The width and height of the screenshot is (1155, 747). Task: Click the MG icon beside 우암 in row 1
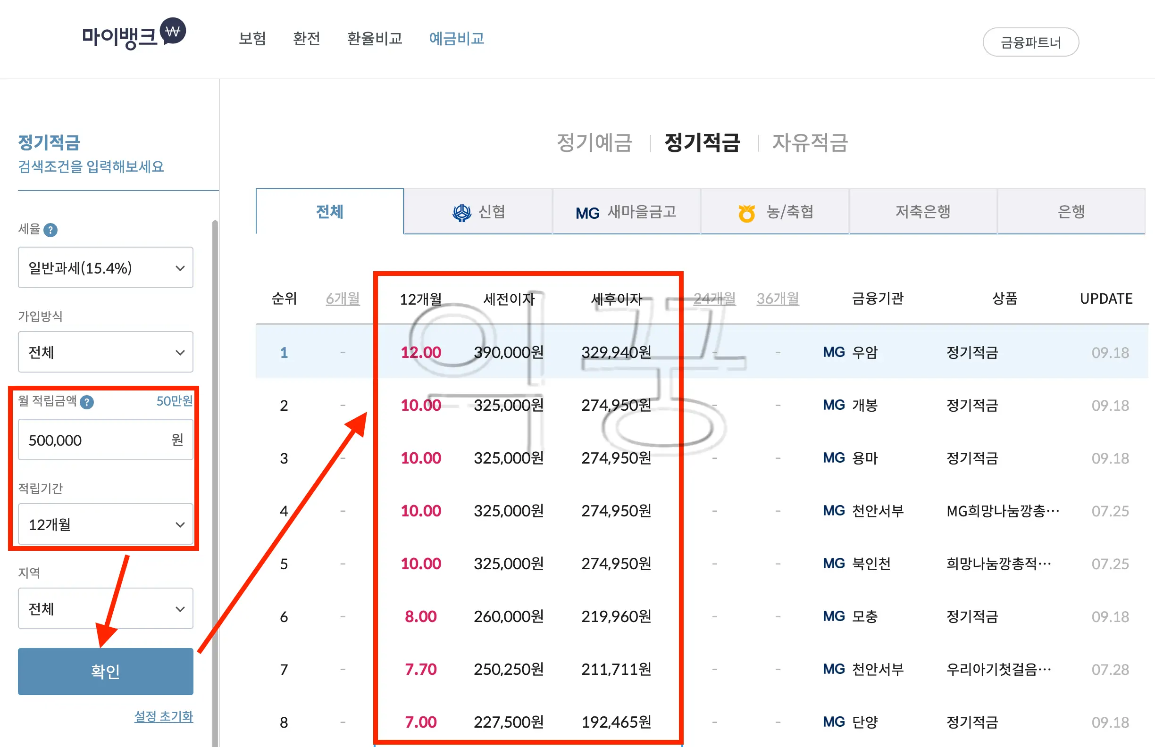[x=834, y=353]
